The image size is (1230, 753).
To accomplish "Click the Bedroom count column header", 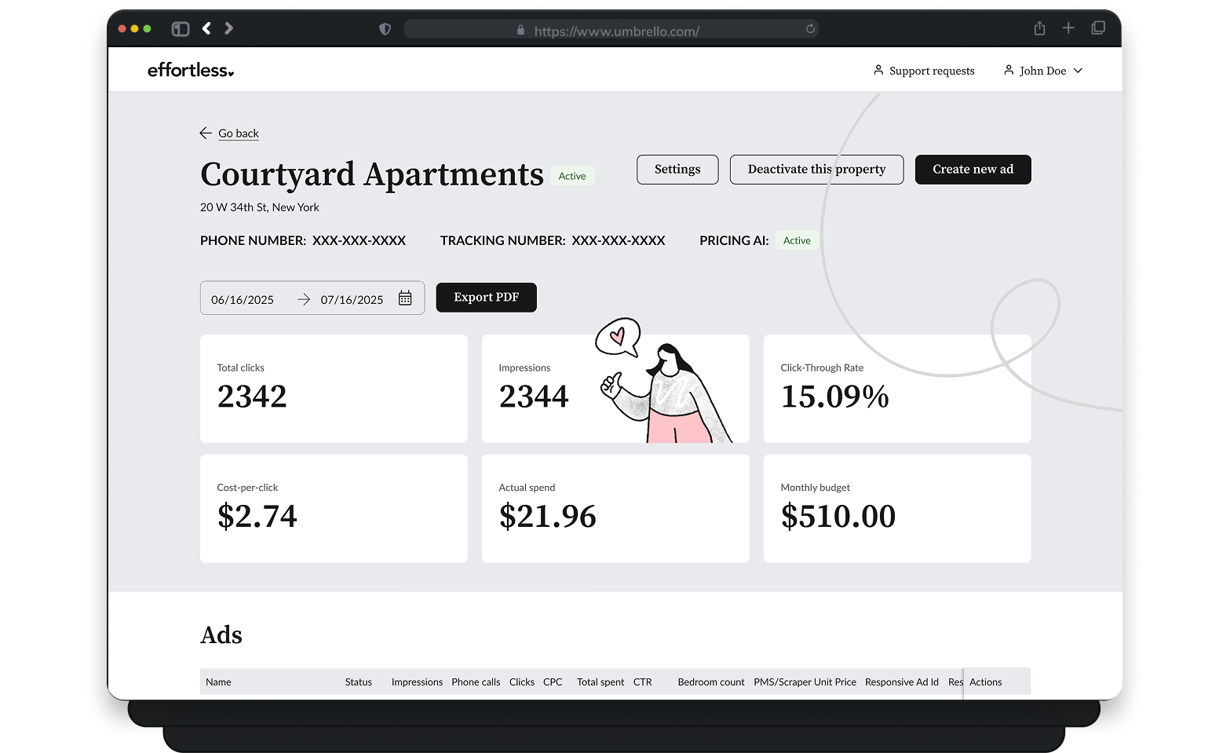I will point(711,682).
